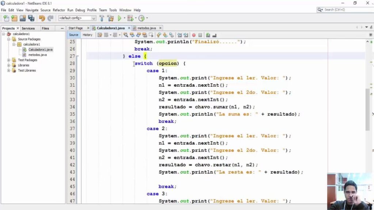Click the Profile Project clock icon
This screenshot has width=374, height=210.
[x=141, y=18]
